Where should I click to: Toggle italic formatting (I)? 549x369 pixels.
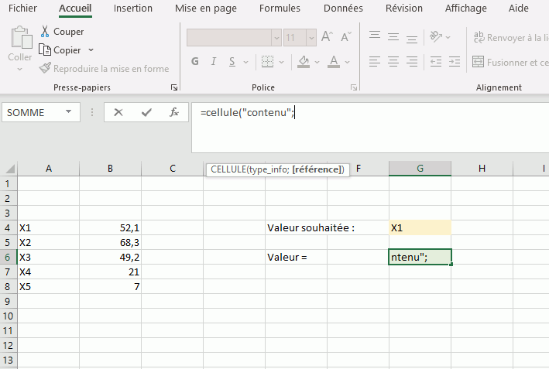pos(214,62)
